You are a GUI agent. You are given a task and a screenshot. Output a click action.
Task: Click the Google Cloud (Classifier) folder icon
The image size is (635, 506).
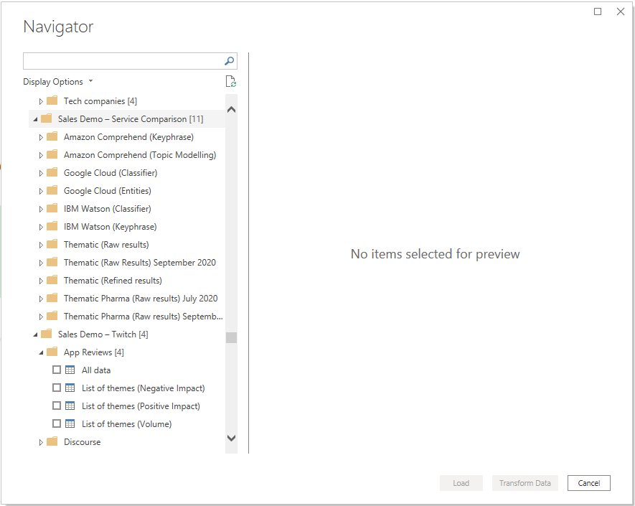pyautogui.click(x=52, y=172)
